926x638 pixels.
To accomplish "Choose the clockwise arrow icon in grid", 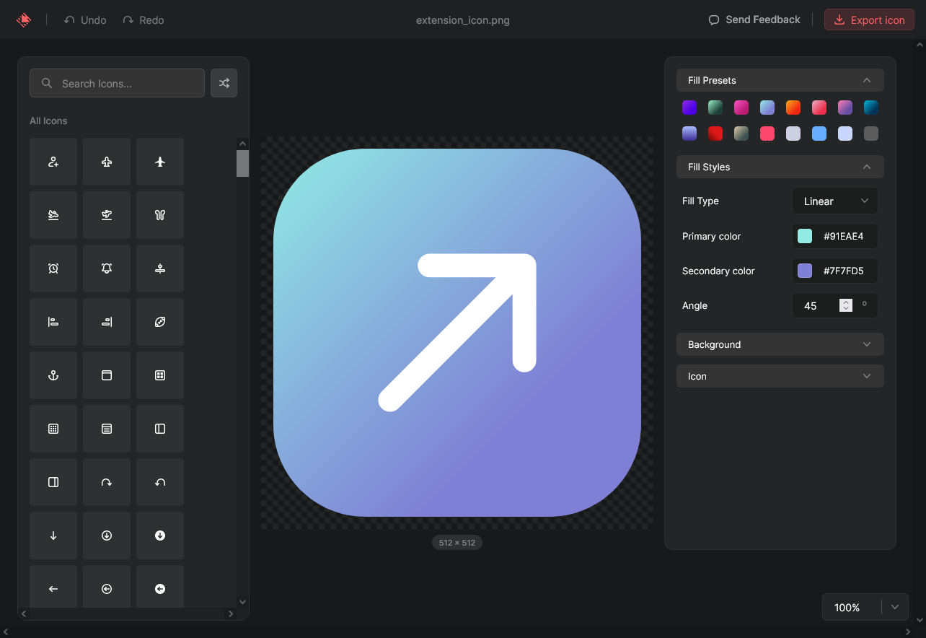I will click(107, 482).
